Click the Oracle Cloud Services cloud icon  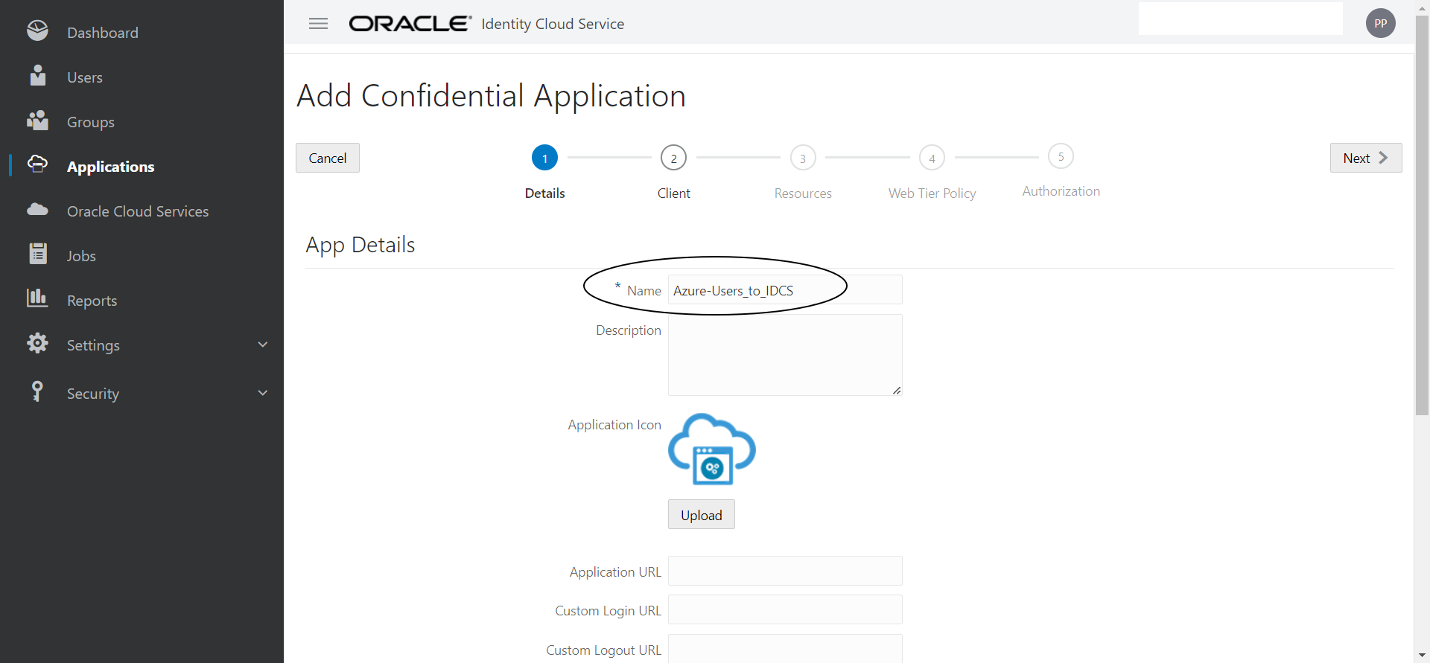coord(37,210)
